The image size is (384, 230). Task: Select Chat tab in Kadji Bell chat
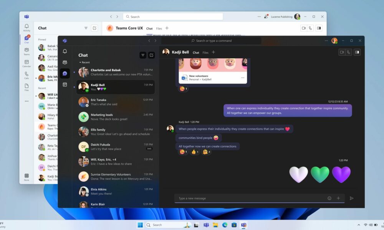click(196, 53)
